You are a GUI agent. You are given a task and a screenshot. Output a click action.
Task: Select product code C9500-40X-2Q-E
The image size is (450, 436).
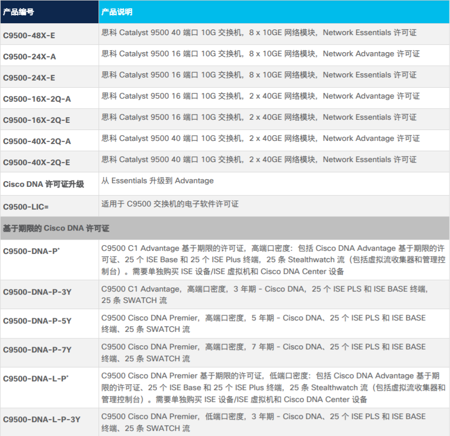coord(37,163)
